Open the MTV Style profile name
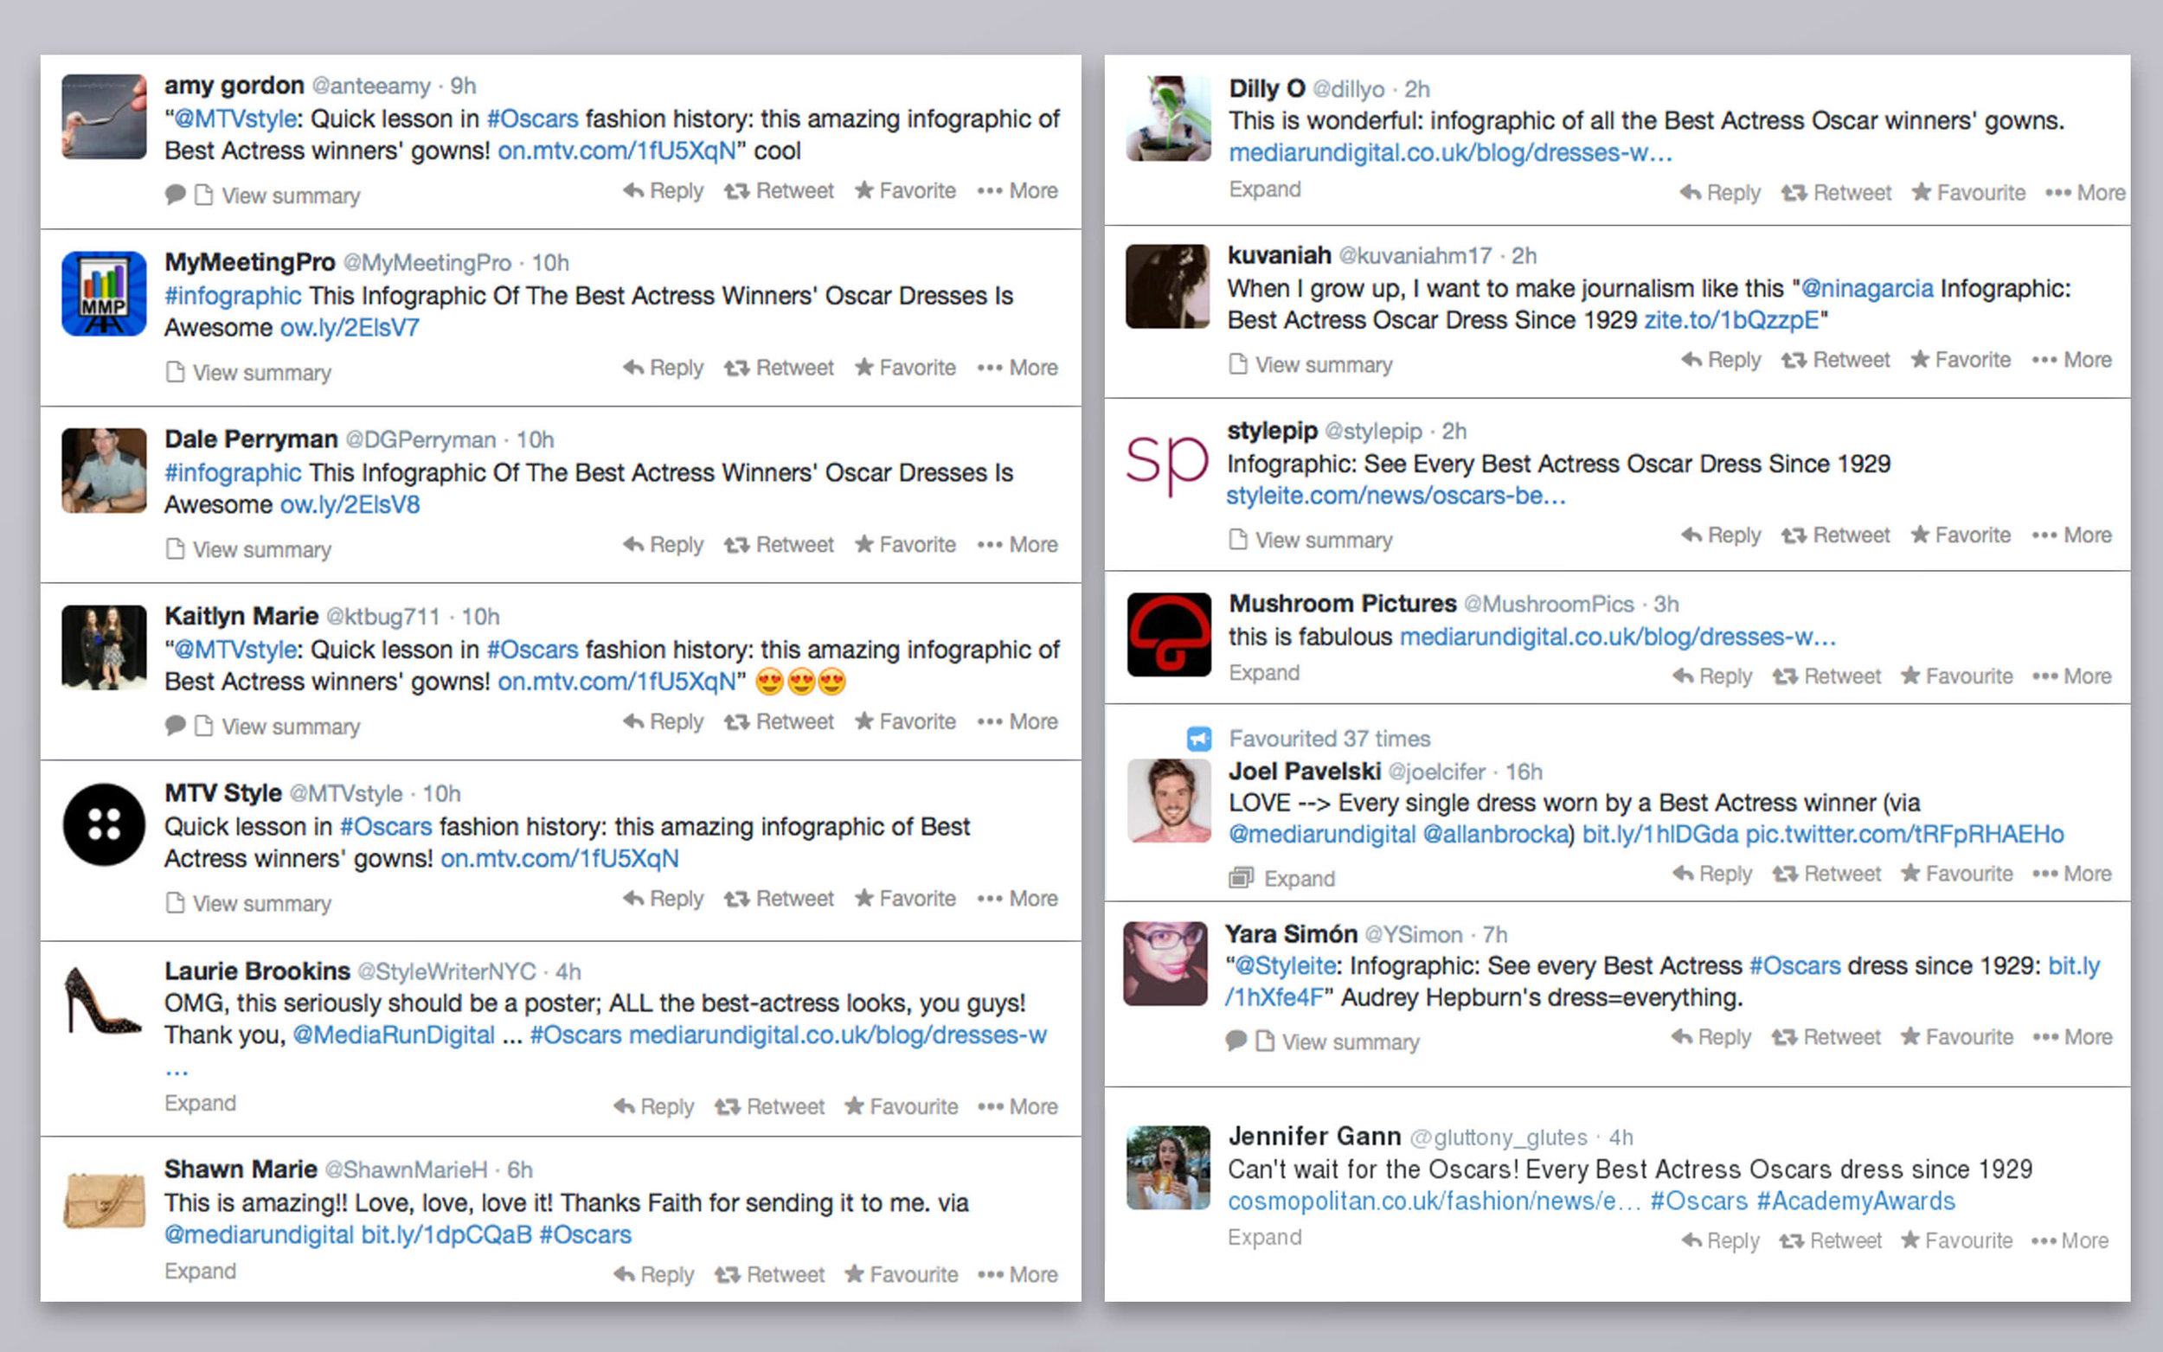This screenshot has width=2163, height=1352. [x=222, y=793]
